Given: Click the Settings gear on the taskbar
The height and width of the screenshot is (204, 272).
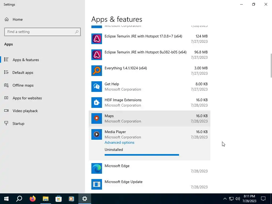Looking at the screenshot, I should point(84,199).
